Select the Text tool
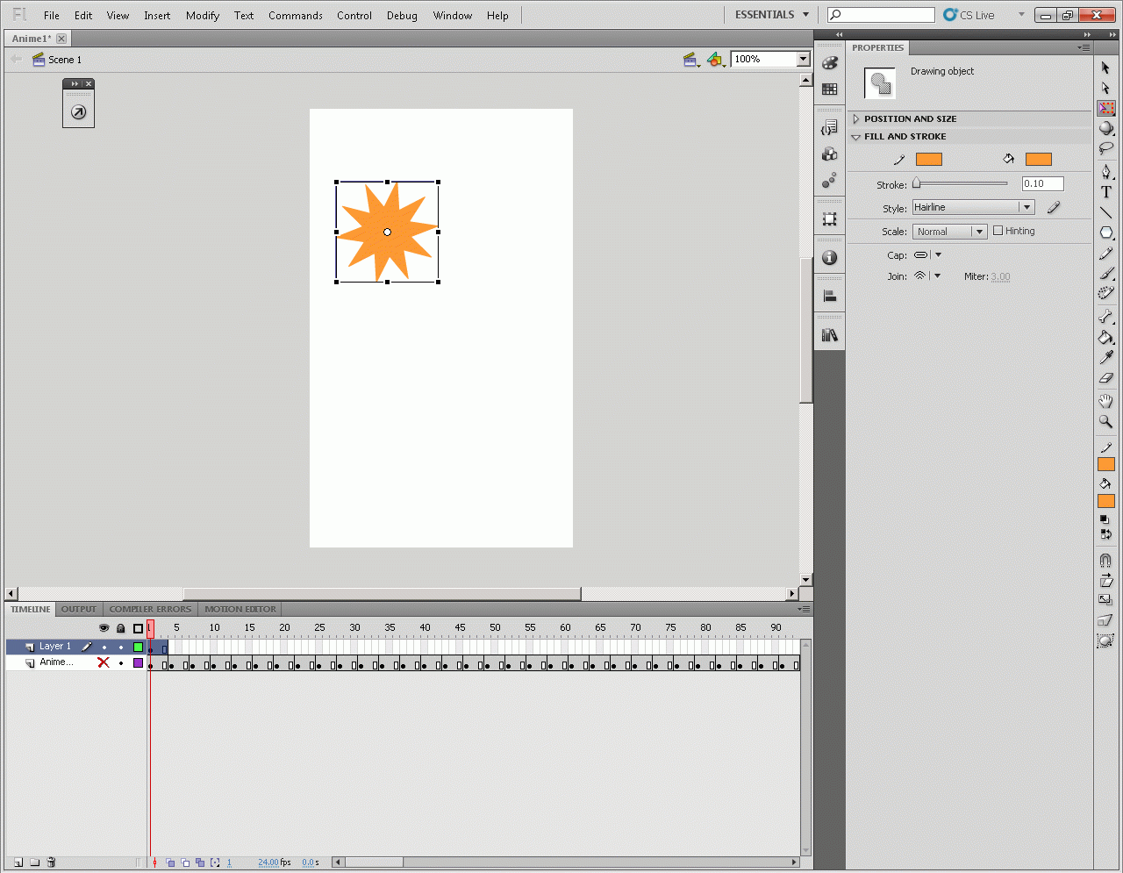The image size is (1123, 873). click(x=1105, y=192)
